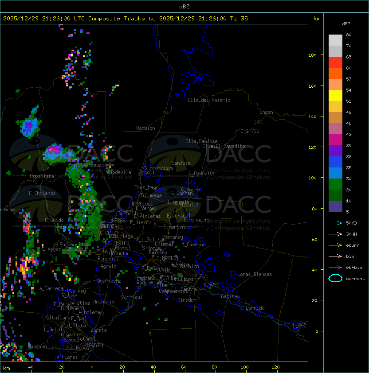Click the 'Tz 35' threshold text in header

click(239, 19)
